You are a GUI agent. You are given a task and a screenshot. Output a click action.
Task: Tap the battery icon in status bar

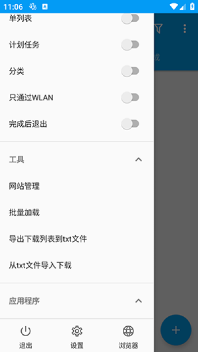point(192,6)
